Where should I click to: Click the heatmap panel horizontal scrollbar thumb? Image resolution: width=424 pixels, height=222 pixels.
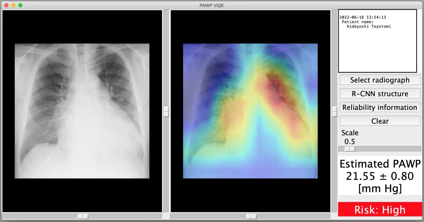click(x=251, y=216)
